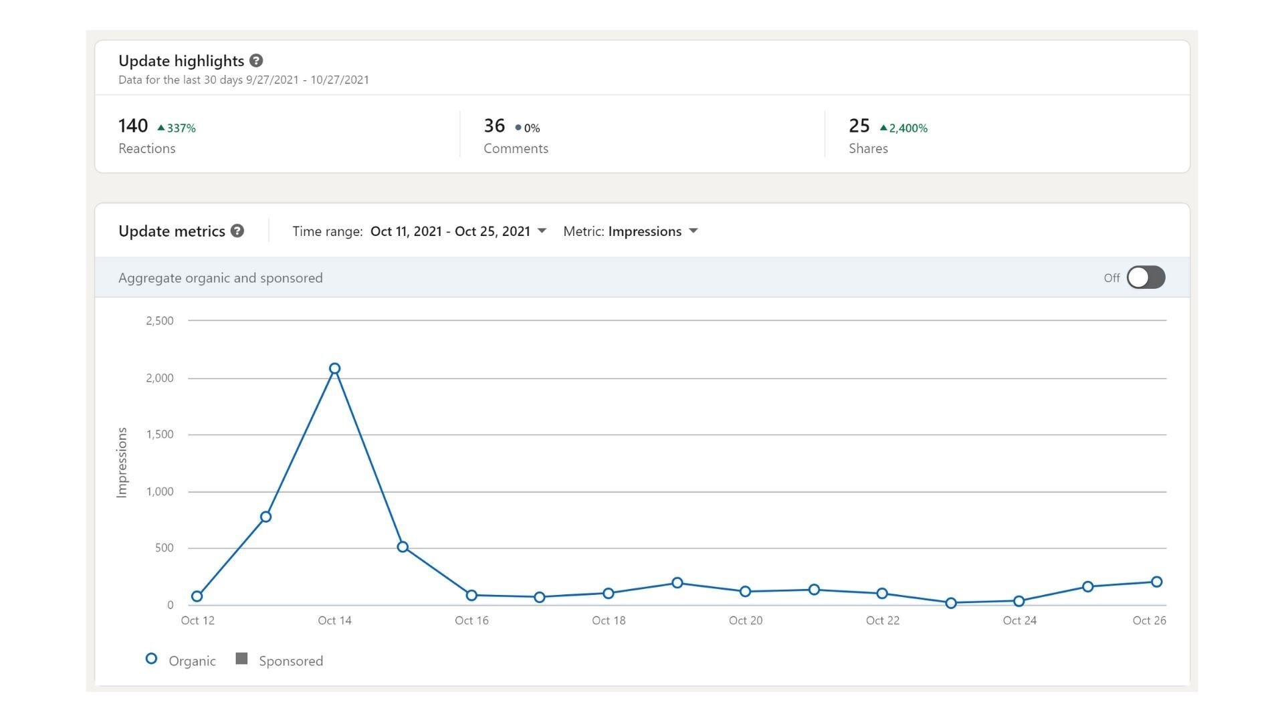Click the 2,000 y-axis value
Viewport: 1284px width, 722px height.
[160, 378]
